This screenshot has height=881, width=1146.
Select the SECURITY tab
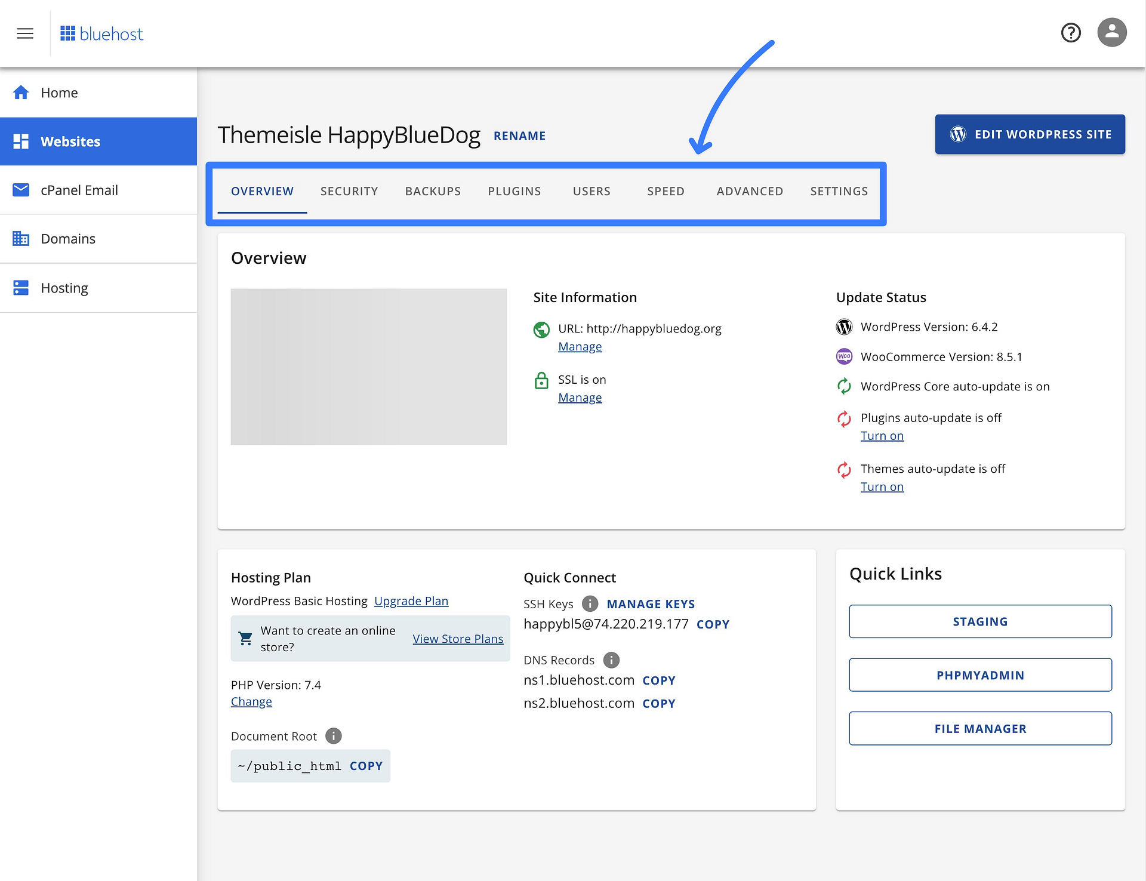pyautogui.click(x=349, y=190)
